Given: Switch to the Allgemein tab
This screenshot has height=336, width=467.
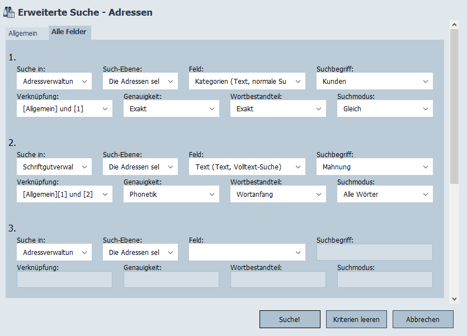Looking at the screenshot, I should (23, 34).
